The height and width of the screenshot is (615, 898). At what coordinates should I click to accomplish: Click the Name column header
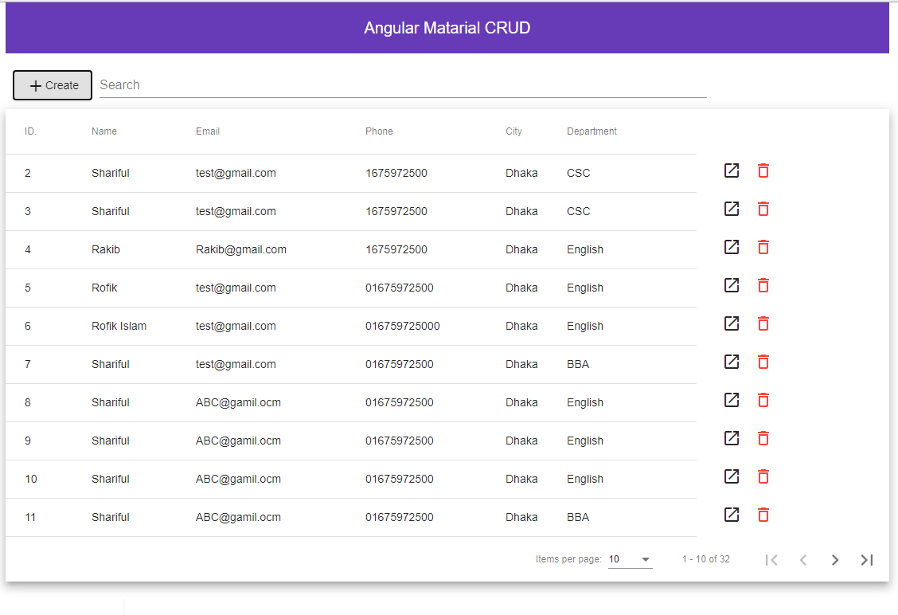[104, 131]
